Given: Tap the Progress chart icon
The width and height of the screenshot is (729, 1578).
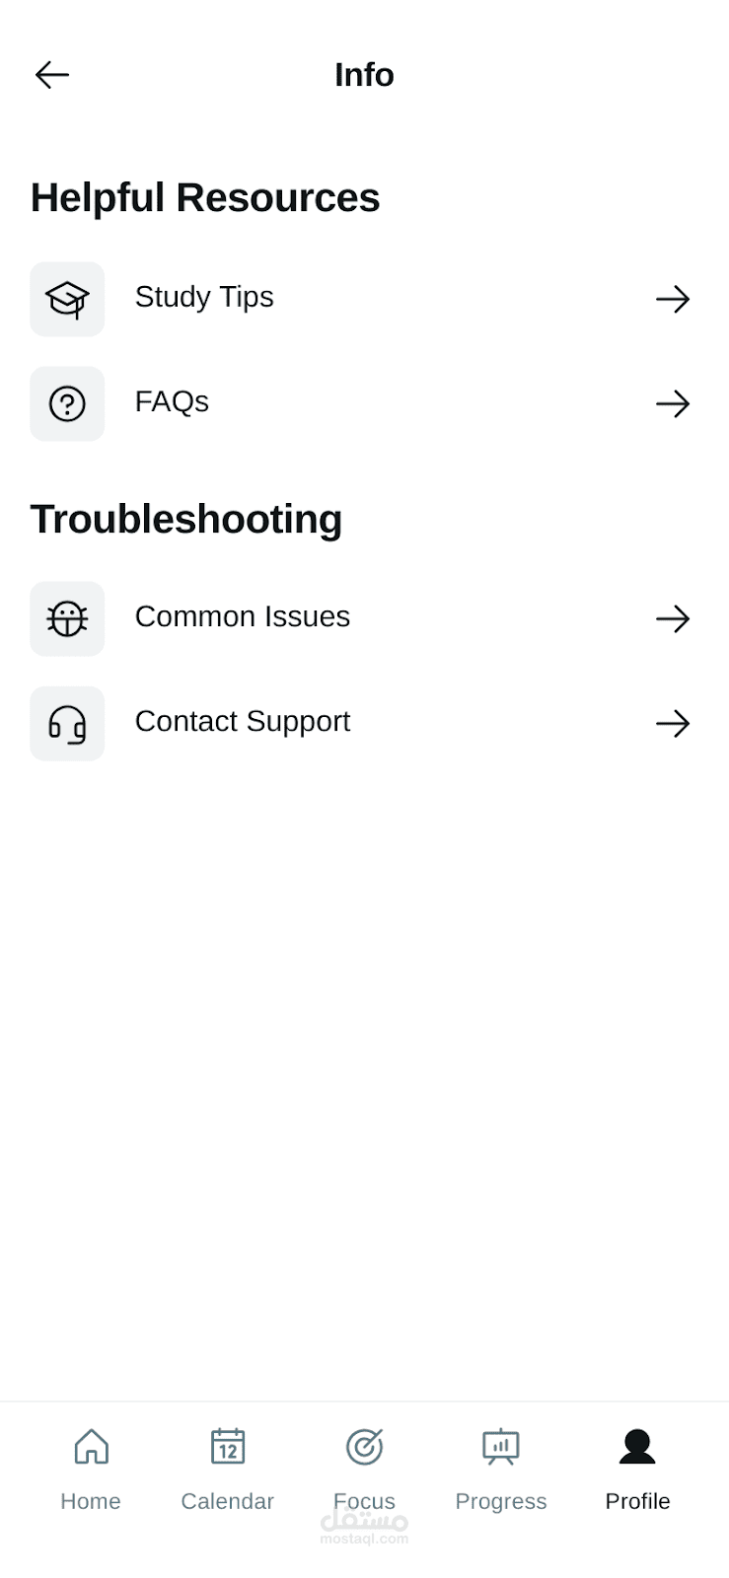Looking at the screenshot, I should (x=500, y=1447).
